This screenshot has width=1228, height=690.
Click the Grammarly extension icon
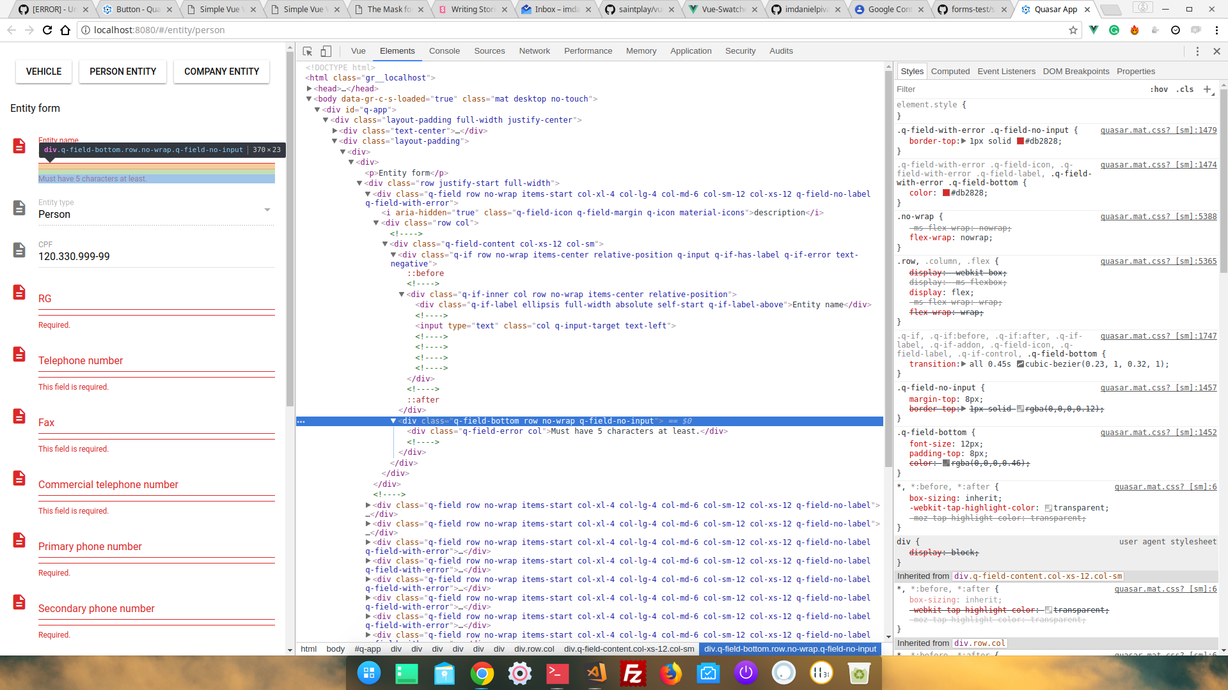[1114, 30]
